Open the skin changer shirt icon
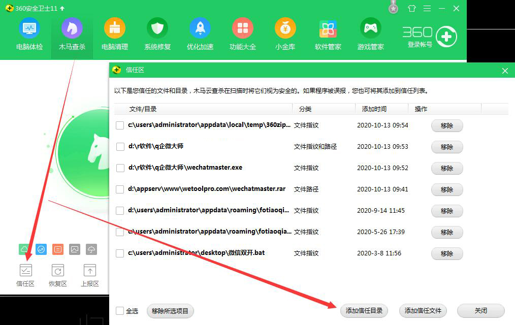Viewport: 515px width, 325px height. 412,9
